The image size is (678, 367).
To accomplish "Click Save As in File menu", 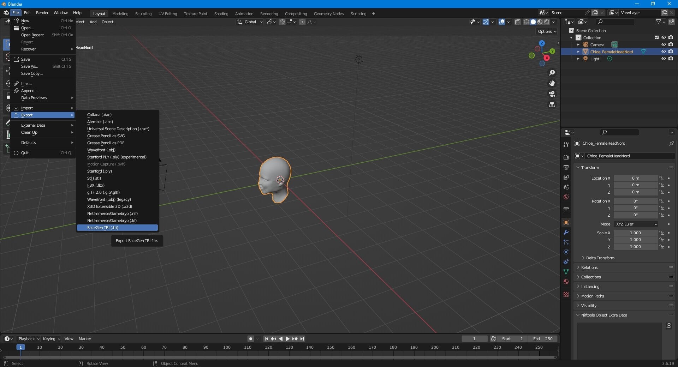I will point(43,66).
